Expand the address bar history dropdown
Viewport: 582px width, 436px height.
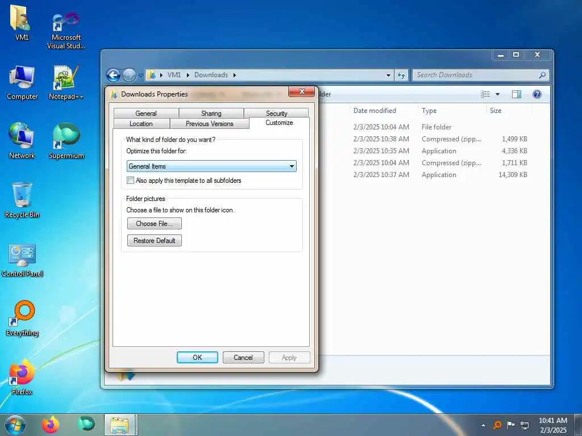coord(388,76)
